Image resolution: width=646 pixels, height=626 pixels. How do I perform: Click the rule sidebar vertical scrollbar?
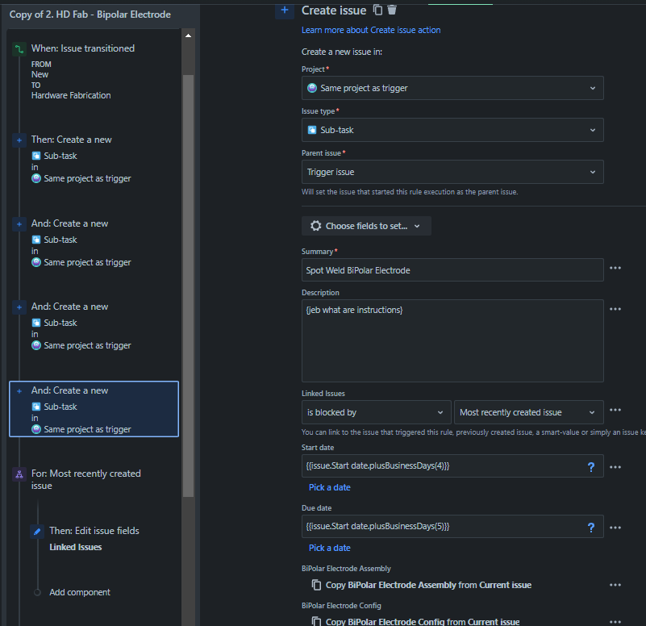coord(188,286)
